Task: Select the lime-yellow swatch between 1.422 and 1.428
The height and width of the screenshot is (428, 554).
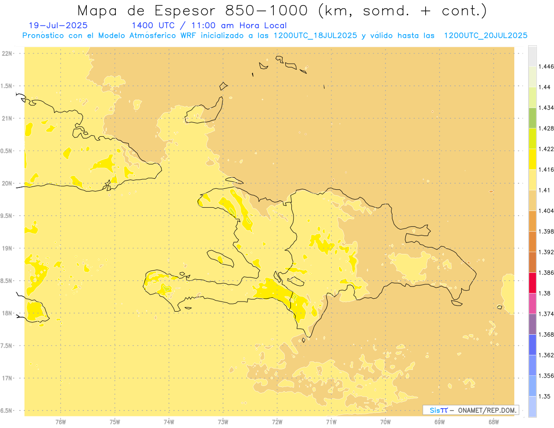Action: [x=532, y=139]
